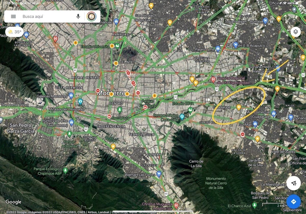Viewport: 306px width, 214px height.
Task: Open the account profile avatar
Action: click(91, 17)
